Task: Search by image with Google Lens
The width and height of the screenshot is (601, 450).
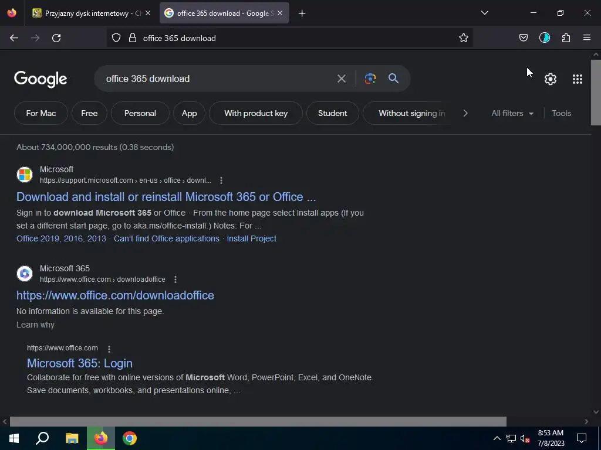Action: point(370,79)
